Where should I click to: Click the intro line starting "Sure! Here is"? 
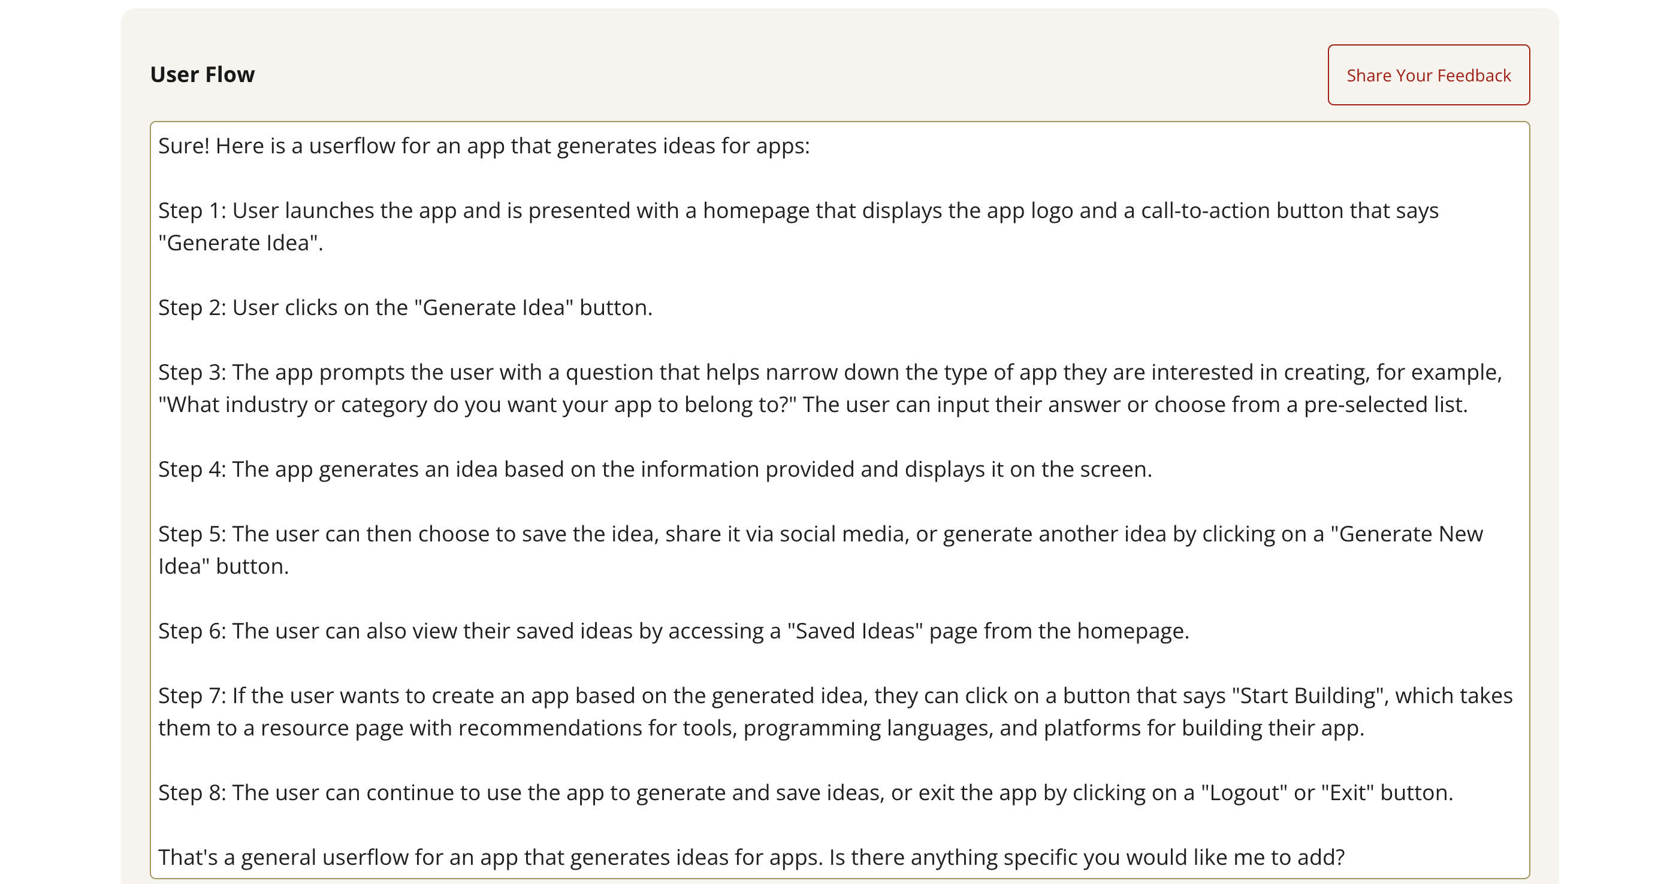(484, 146)
